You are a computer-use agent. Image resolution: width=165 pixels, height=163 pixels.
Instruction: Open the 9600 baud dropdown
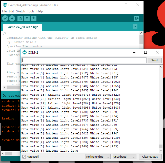(x=124, y=157)
